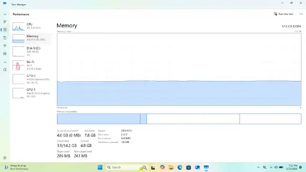Open Task View from the taskbar
306x172 pixels.
[x=153, y=167]
